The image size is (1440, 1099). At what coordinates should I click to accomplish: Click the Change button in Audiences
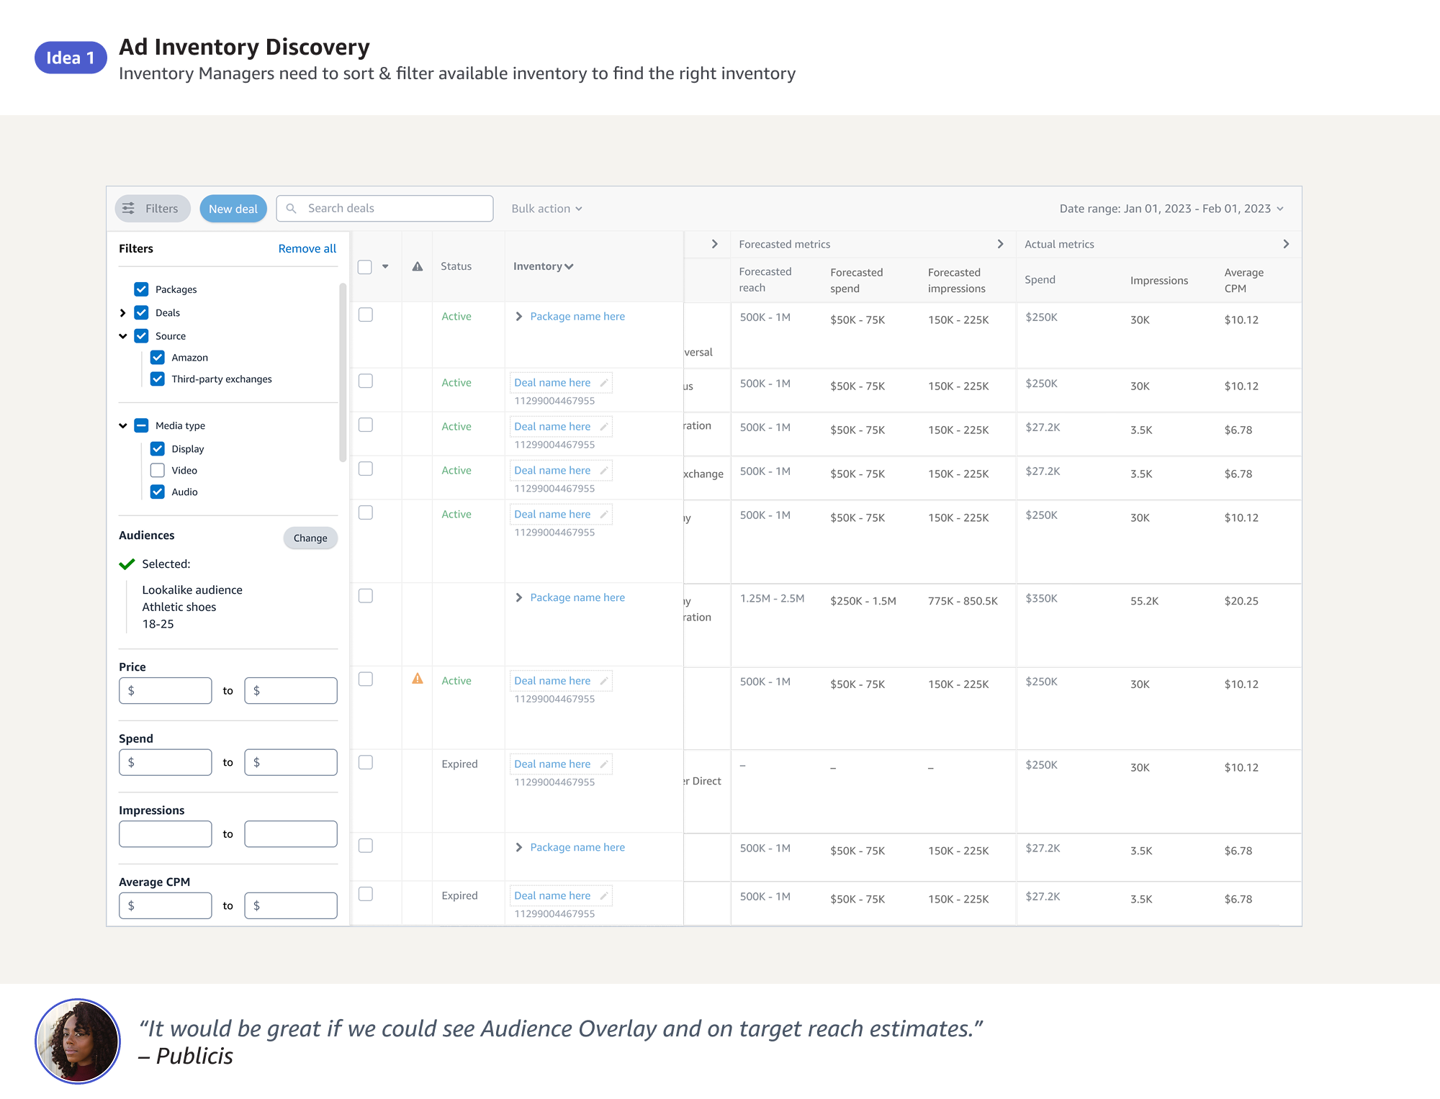(x=310, y=538)
